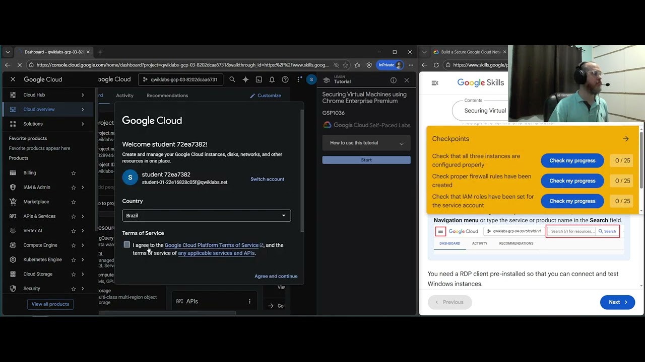This screenshot has height=362, width=645.
Task: Open Google Cloud Platform Terms of Service link
Action: pyautogui.click(x=214, y=245)
